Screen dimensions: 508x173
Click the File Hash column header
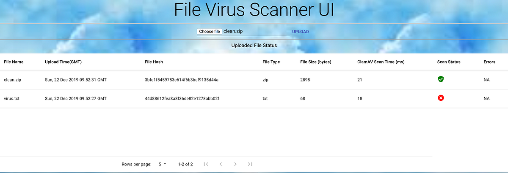tap(154, 62)
